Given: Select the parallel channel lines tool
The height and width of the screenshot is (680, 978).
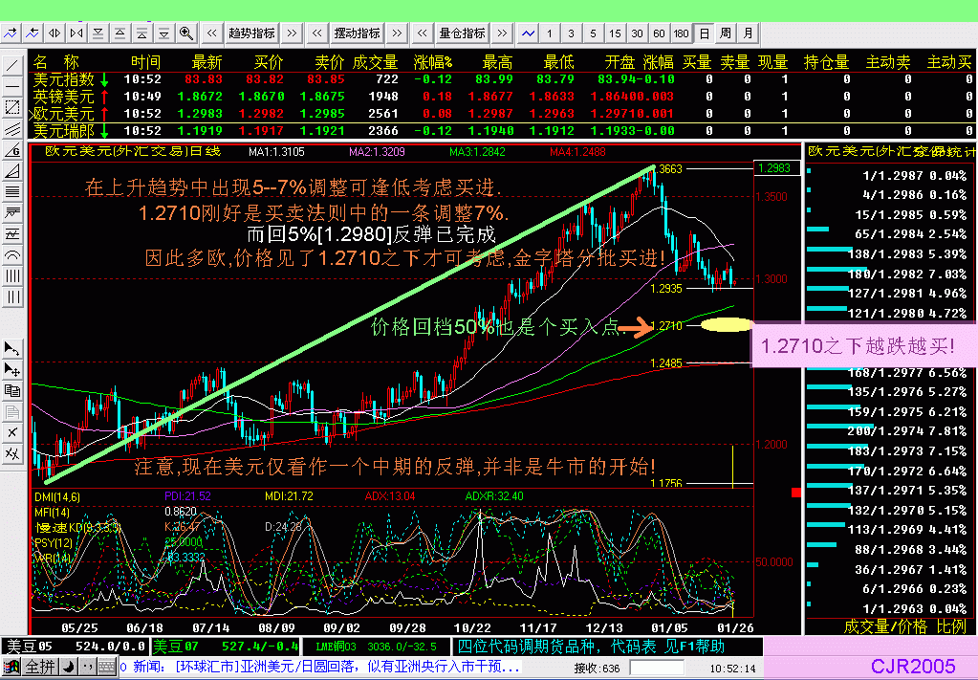Looking at the screenshot, I should click(x=11, y=128).
